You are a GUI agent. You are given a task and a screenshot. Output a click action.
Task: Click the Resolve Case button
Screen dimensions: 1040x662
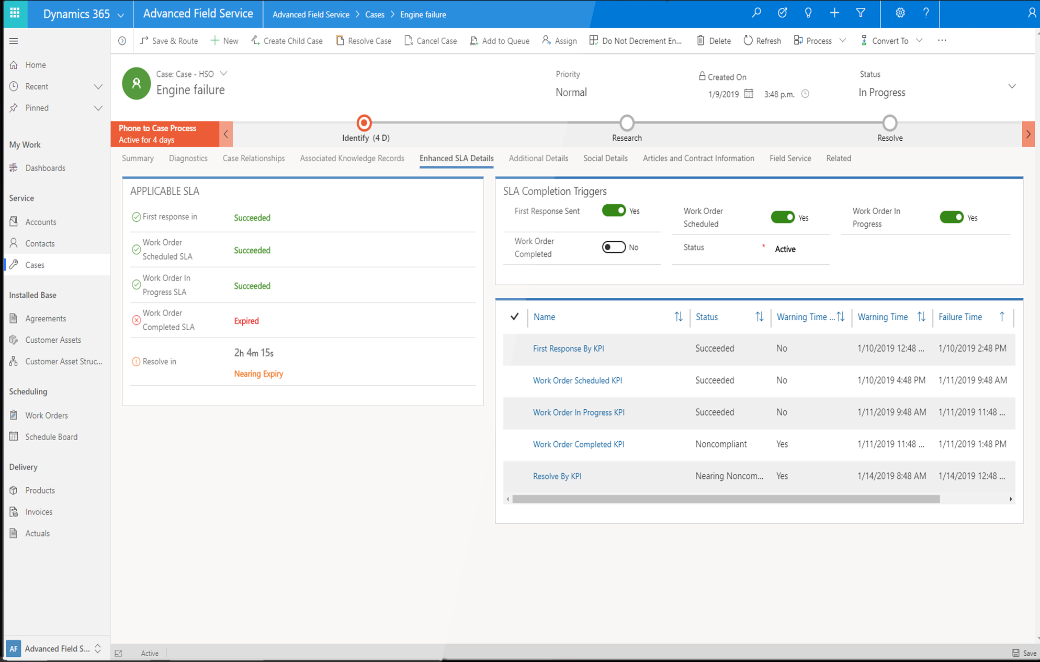[x=364, y=41]
